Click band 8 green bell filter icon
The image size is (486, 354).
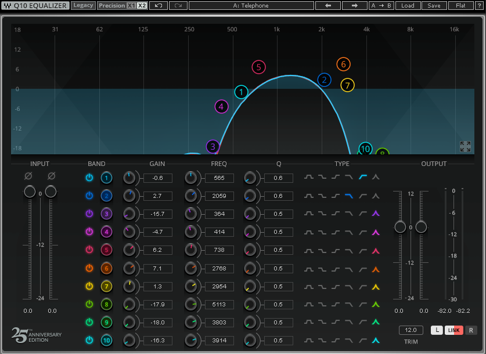click(x=376, y=305)
